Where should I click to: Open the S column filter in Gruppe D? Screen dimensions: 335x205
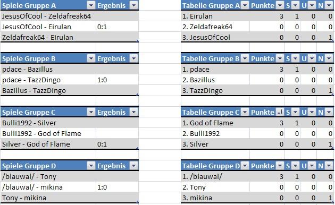295,166
